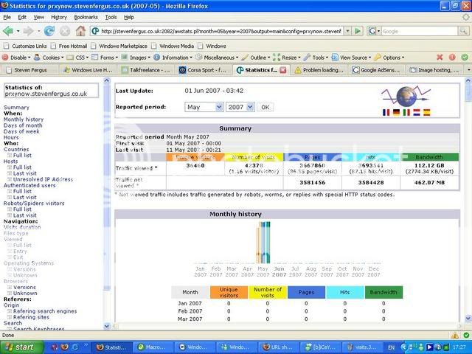The width and height of the screenshot is (472, 354).
Task: Click the browser Back arrow button
Action: [x=10, y=31]
